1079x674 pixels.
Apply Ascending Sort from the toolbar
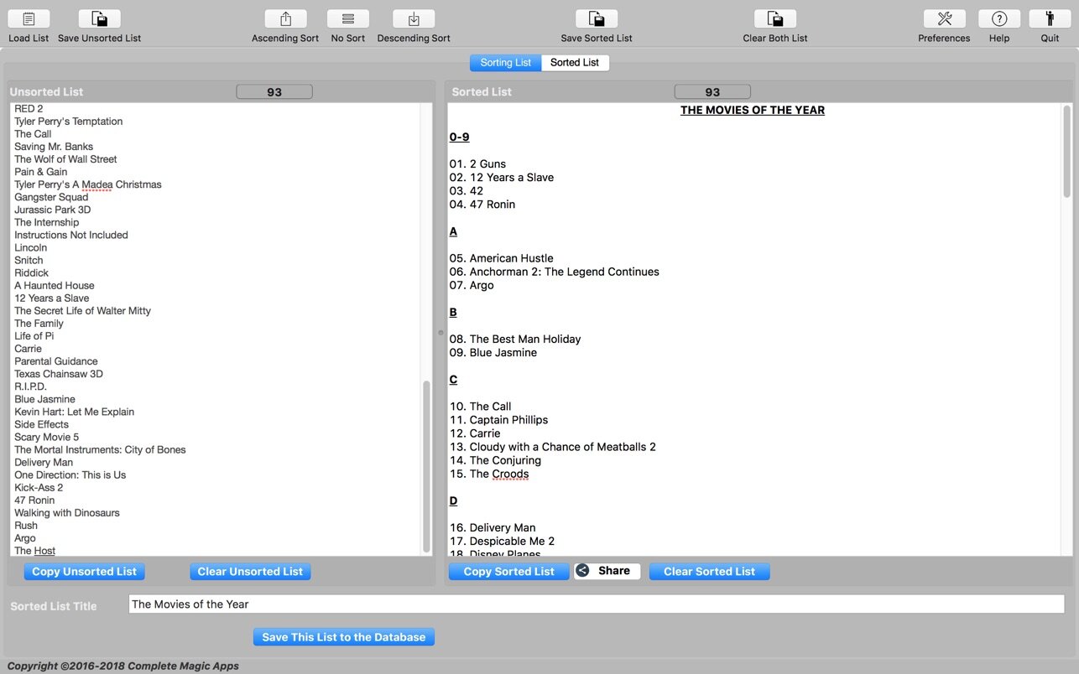[x=285, y=19]
